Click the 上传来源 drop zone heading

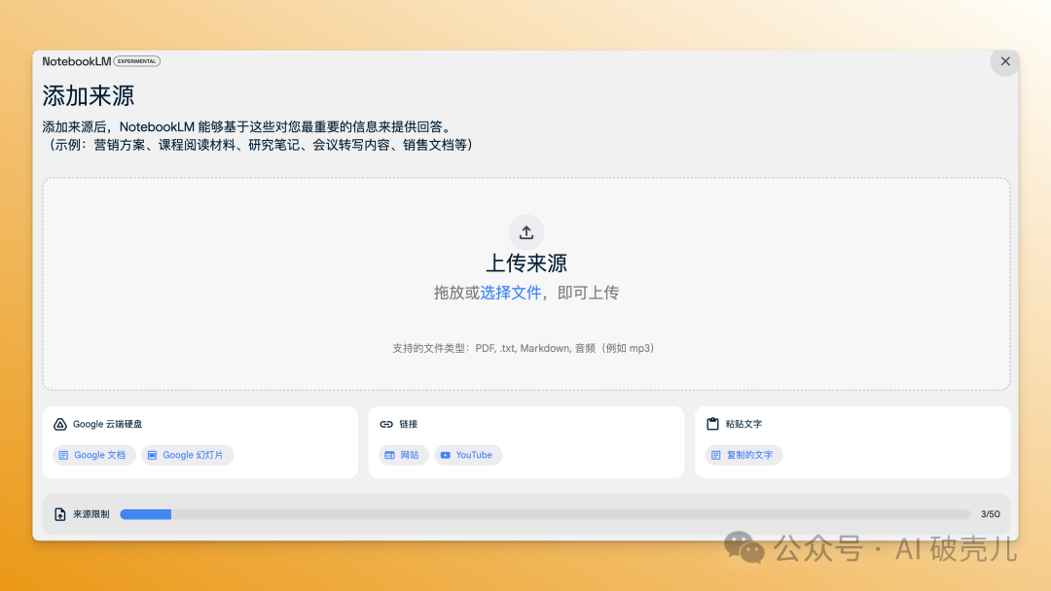(525, 263)
